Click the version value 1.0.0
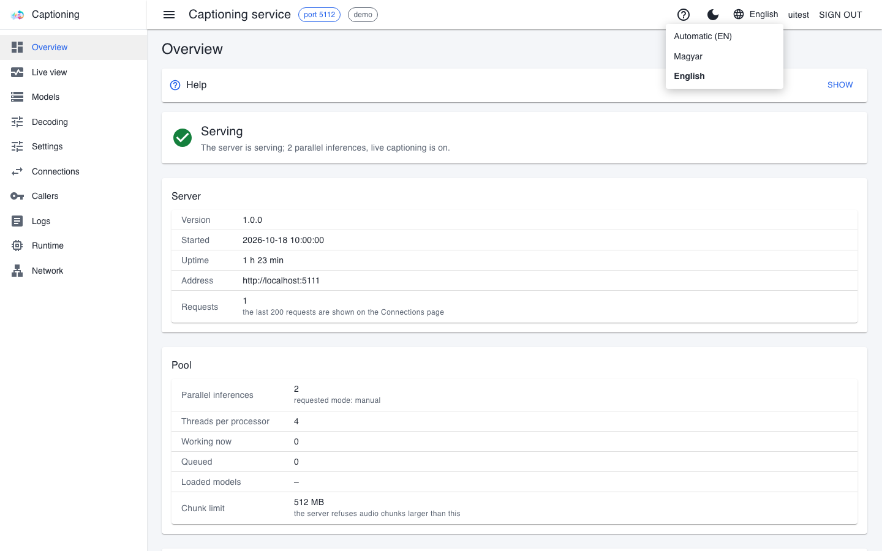The width and height of the screenshot is (882, 551). [252, 220]
